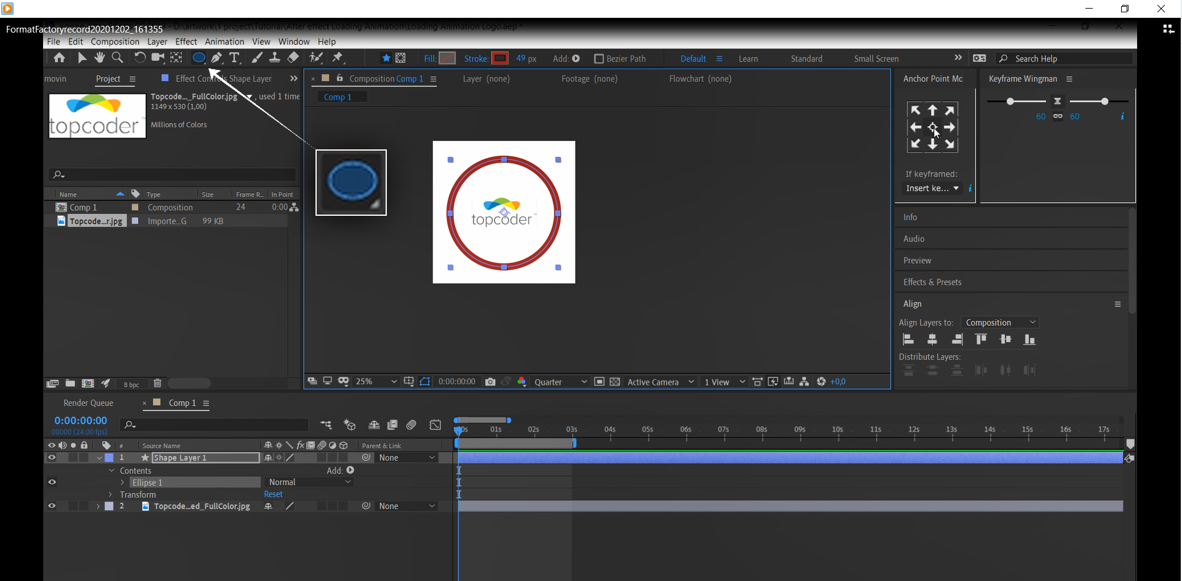Click the red Stroke color swatch
The width and height of the screenshot is (1182, 581).
point(500,58)
